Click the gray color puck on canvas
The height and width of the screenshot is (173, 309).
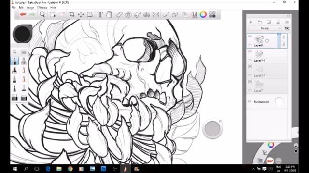coord(212,129)
